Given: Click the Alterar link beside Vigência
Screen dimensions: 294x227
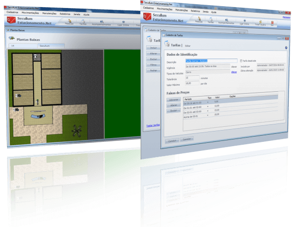Looking at the screenshot, I should [x=234, y=67].
